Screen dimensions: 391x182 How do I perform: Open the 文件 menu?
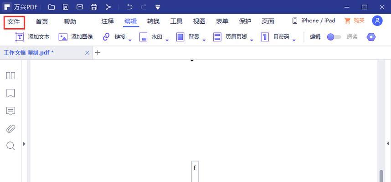[x=14, y=22]
